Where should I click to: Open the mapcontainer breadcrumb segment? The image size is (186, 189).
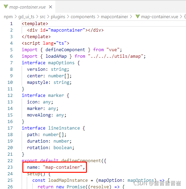tap(114, 16)
